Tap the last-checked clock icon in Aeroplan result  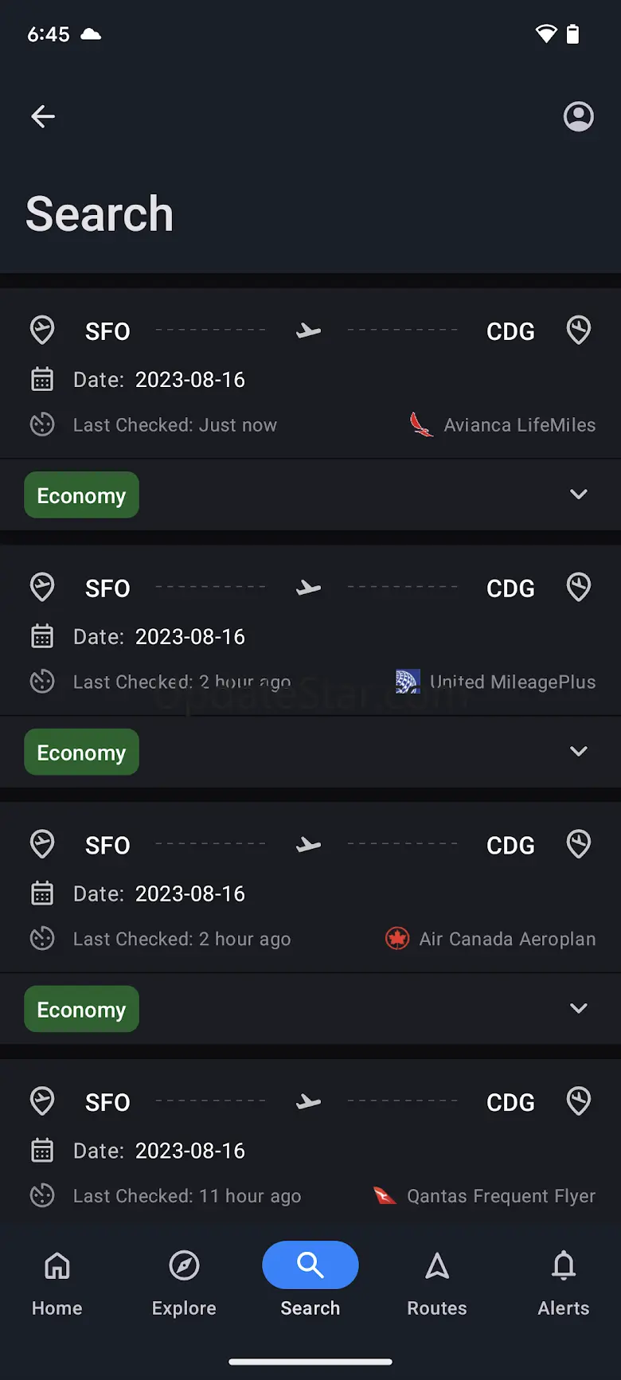tap(42, 939)
